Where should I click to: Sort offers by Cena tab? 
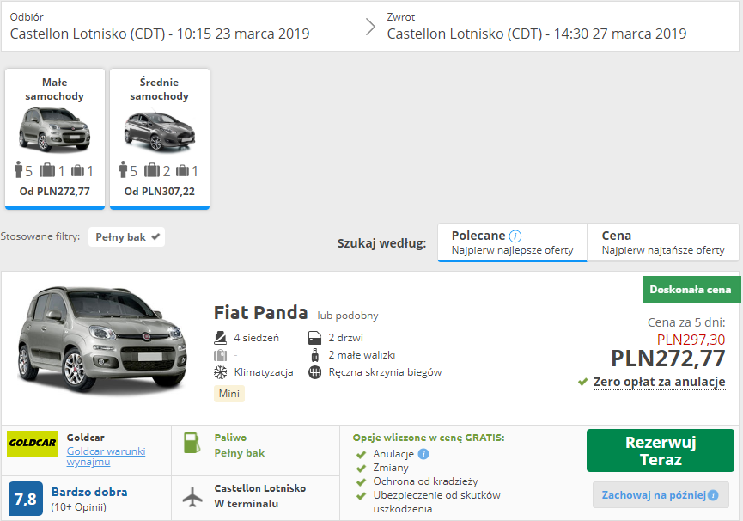pyautogui.click(x=662, y=242)
